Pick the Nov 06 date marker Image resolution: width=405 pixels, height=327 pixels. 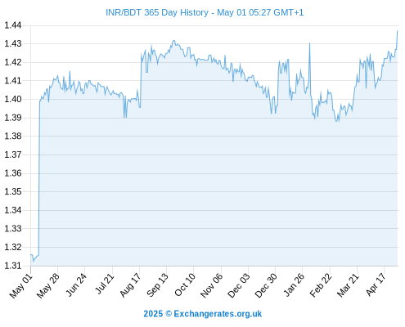click(212, 285)
